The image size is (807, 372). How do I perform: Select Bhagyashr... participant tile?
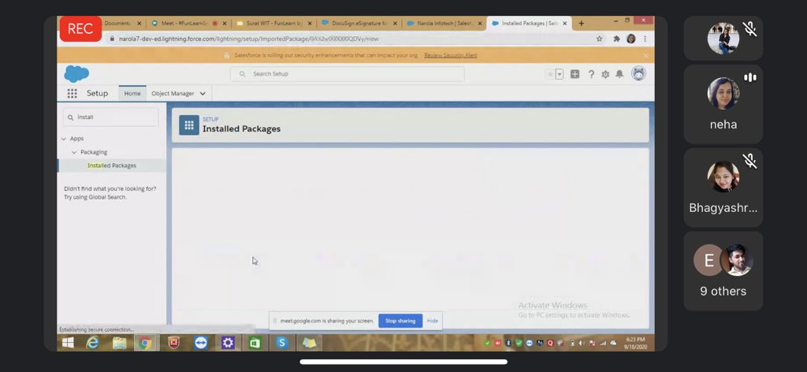[x=723, y=188]
